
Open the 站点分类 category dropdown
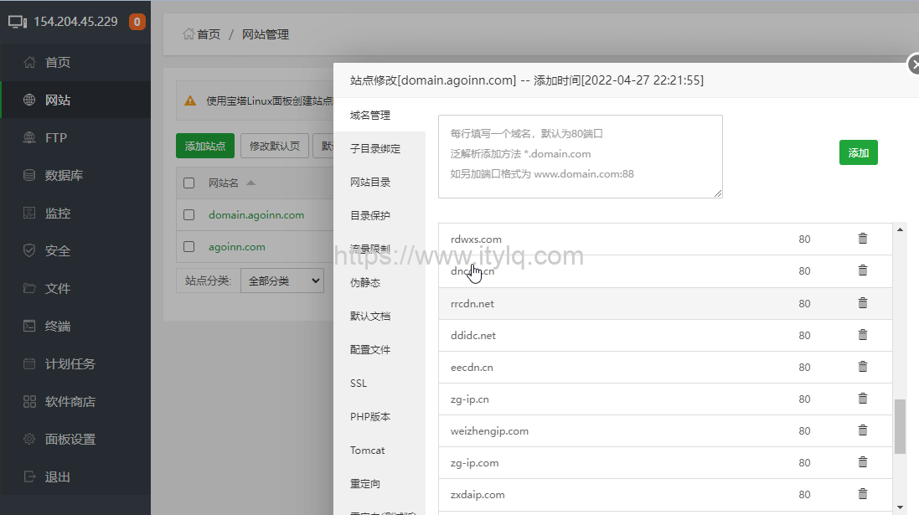(x=282, y=280)
